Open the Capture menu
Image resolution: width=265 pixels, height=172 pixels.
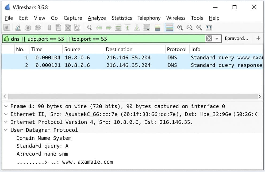(x=73, y=18)
